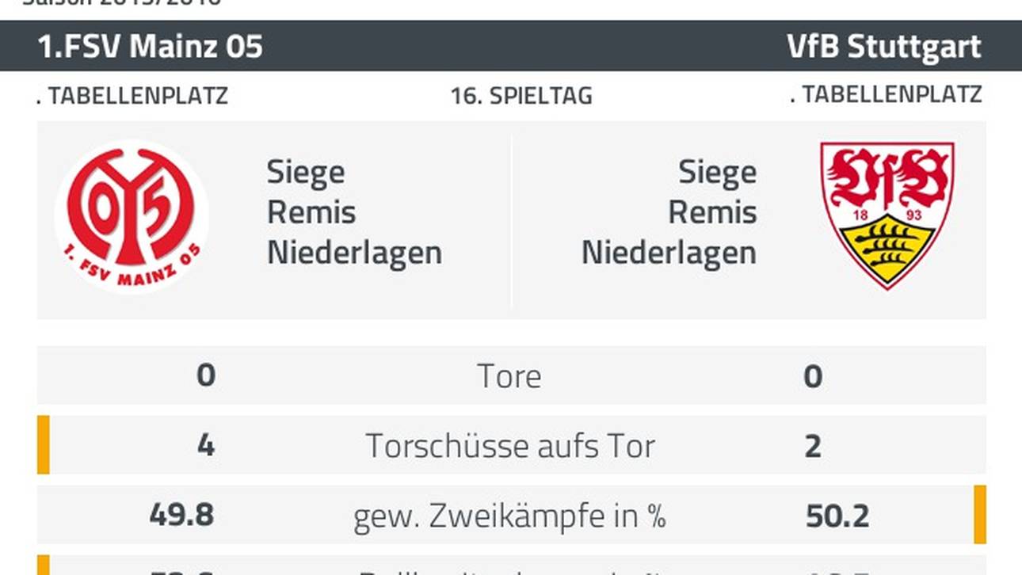Click Stuttgart's Tabellenplatz label on the right

[x=886, y=94]
